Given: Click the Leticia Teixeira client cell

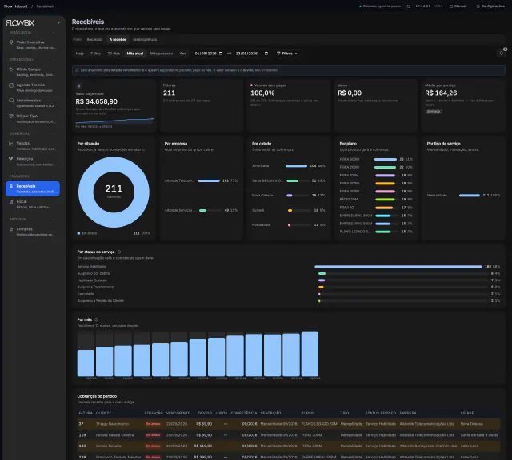Looking at the screenshot, I should pyautogui.click(x=109, y=446).
